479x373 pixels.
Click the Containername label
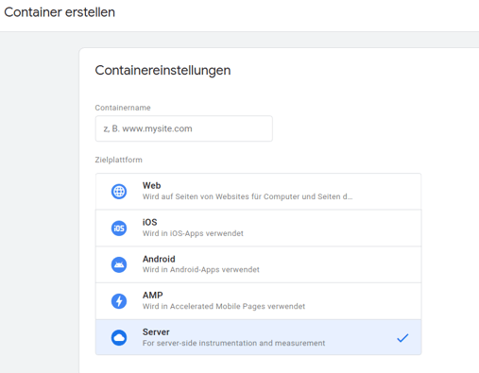pyautogui.click(x=123, y=108)
